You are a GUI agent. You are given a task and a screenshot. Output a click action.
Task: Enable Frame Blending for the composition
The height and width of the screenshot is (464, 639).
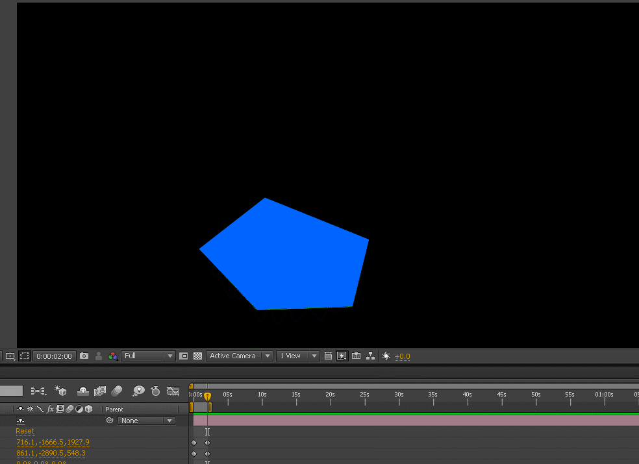coord(100,391)
